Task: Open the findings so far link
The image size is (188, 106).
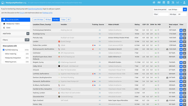Action: [47, 13]
